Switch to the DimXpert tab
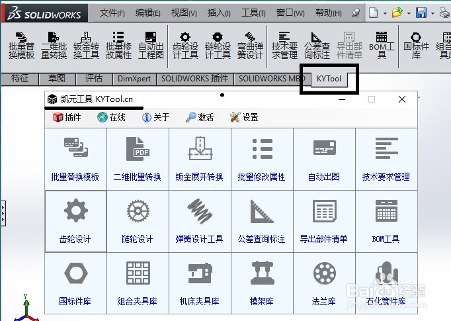The image size is (451, 321). point(134,79)
